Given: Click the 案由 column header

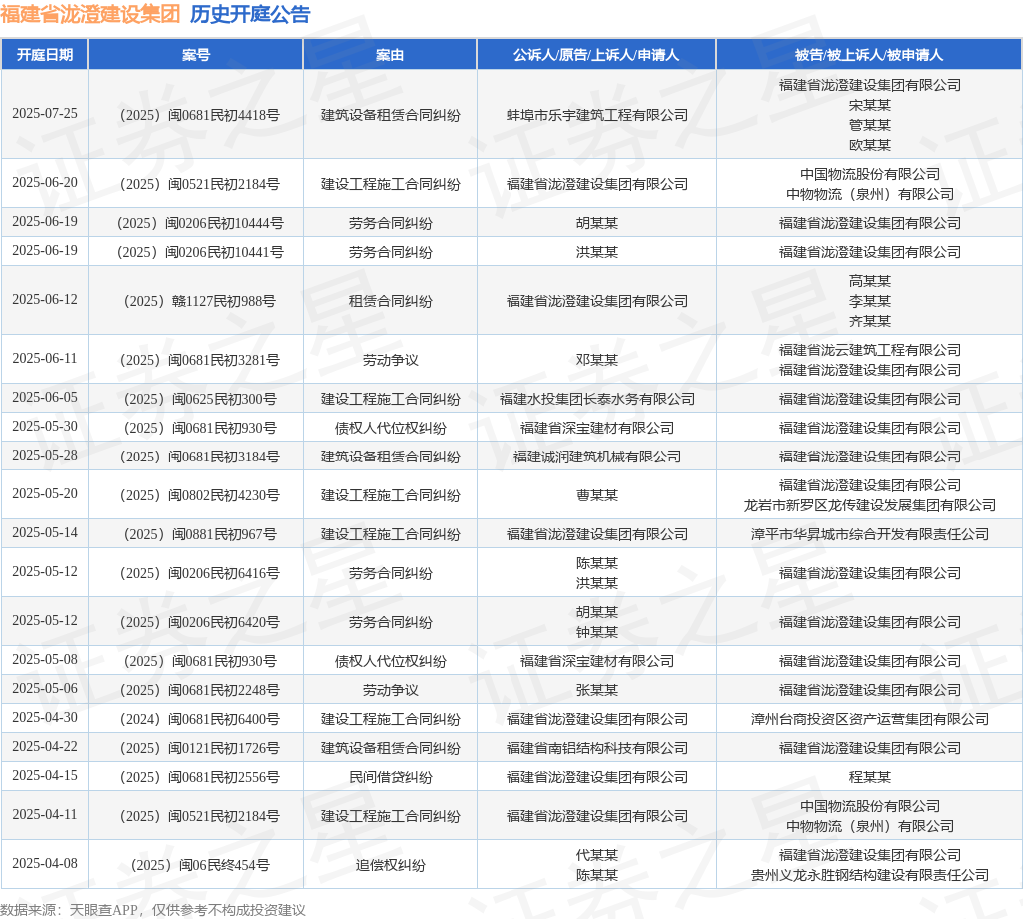Looking at the screenshot, I should tap(390, 55).
